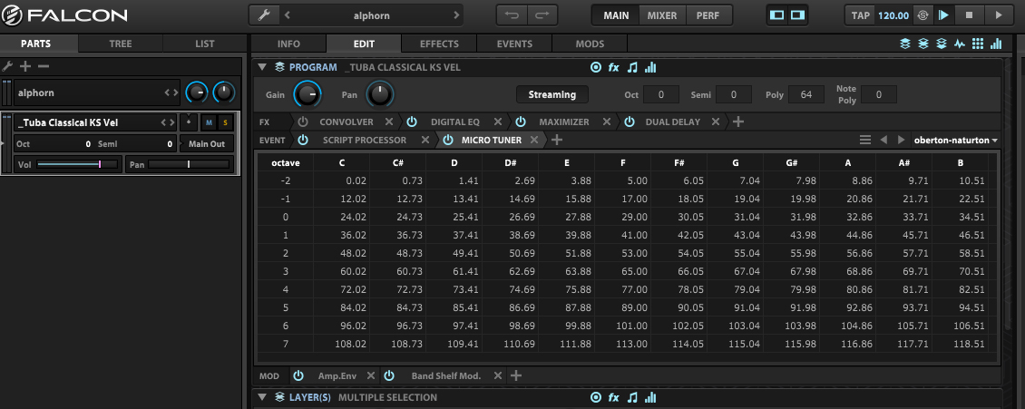This screenshot has height=409, width=1025.
Task: Add a new modulator plus icon
Action: (516, 375)
